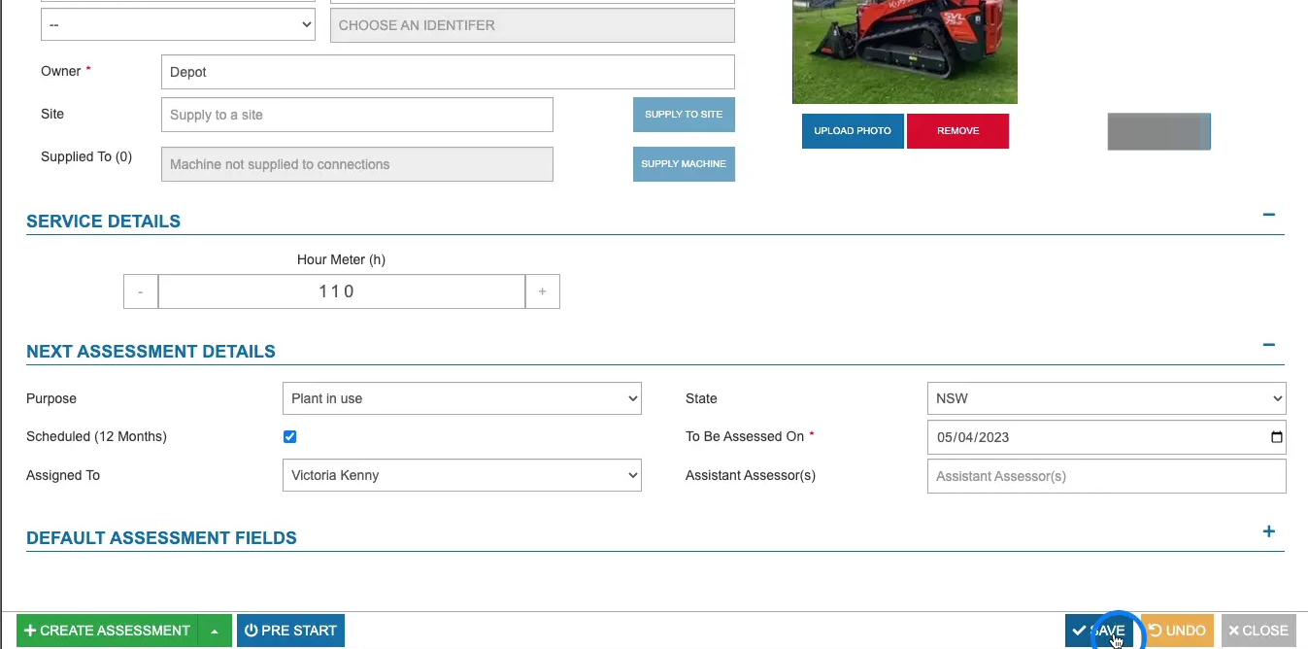The height and width of the screenshot is (649, 1308).
Task: Open the calendar picker for To Be Assessed On
Action: pyautogui.click(x=1276, y=437)
